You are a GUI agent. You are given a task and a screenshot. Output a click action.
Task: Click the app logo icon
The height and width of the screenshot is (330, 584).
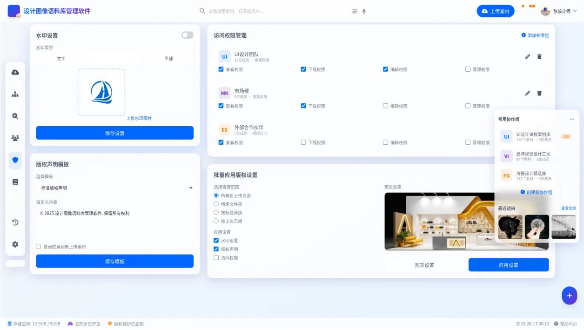point(14,11)
